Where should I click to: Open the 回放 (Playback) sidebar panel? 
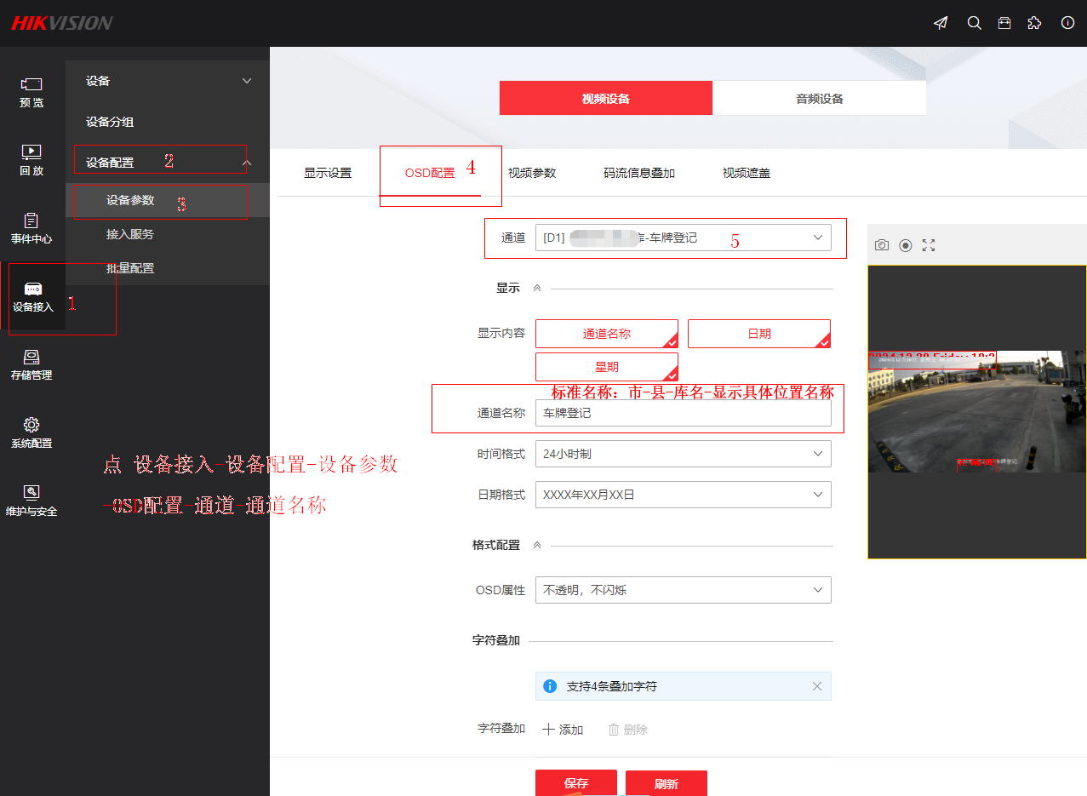pyautogui.click(x=31, y=160)
